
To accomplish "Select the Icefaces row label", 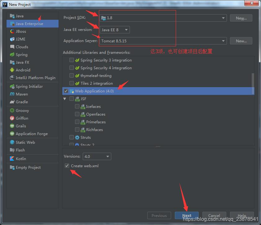I will click(x=93, y=107).
